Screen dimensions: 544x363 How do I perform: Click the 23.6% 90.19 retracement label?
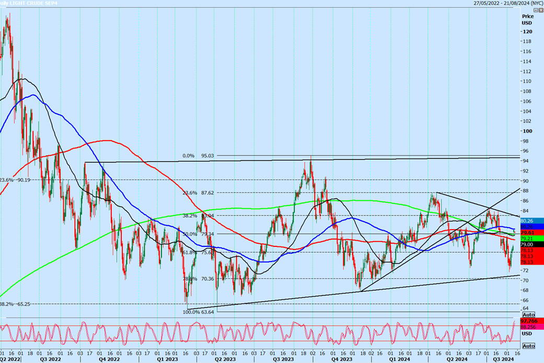[x=15, y=180]
